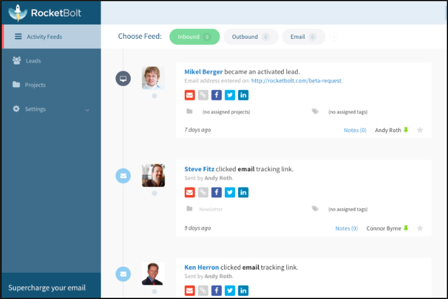
Task: Toggle green pin next to Andy Roth
Action: point(406,130)
